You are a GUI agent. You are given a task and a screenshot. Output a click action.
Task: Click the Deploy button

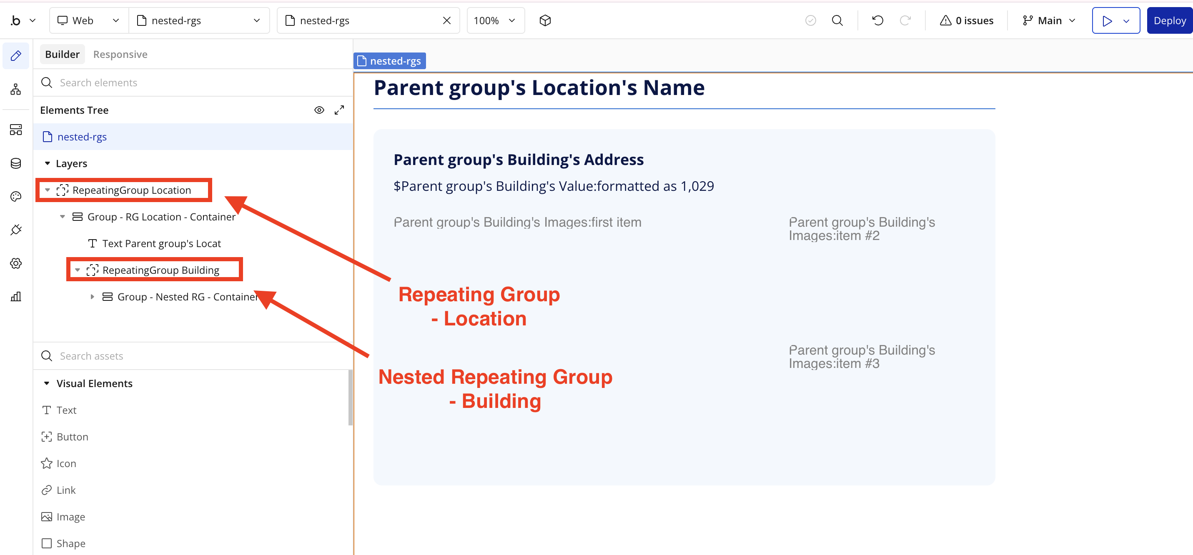pyautogui.click(x=1169, y=20)
